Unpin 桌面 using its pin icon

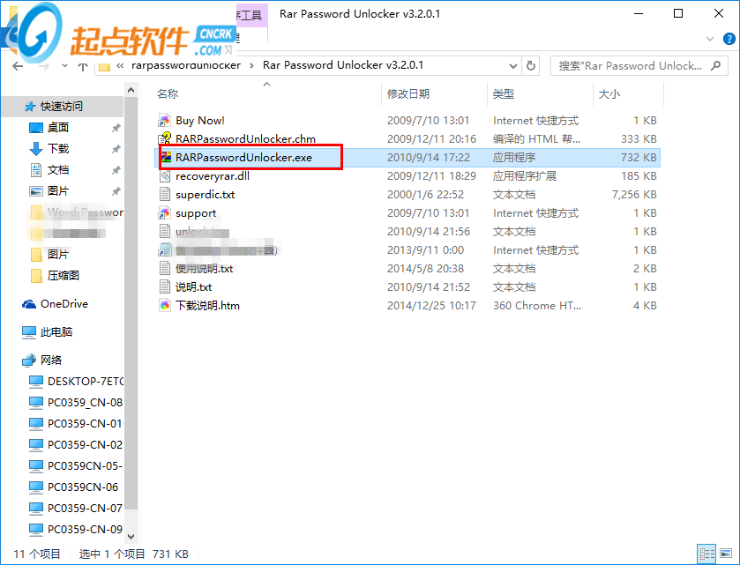(x=116, y=129)
